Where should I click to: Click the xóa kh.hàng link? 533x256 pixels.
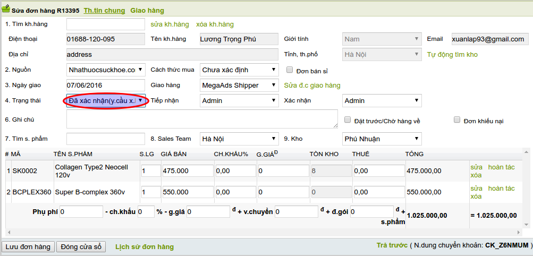(215, 24)
